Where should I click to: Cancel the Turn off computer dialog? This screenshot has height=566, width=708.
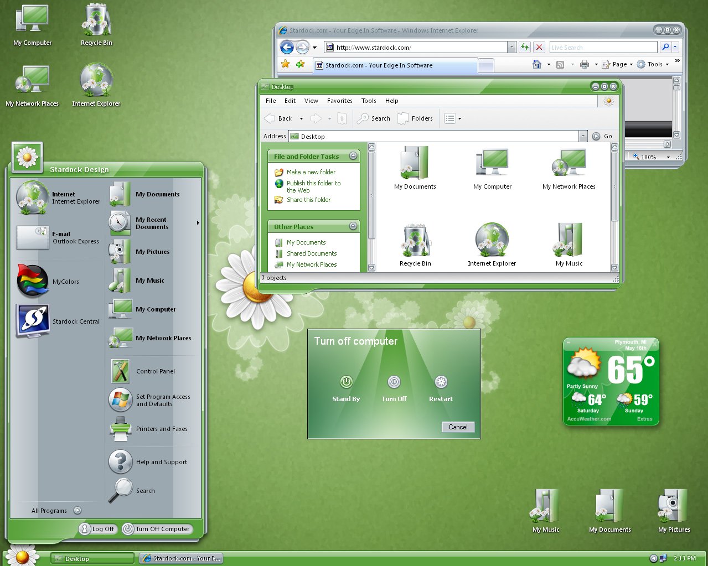[x=458, y=427]
